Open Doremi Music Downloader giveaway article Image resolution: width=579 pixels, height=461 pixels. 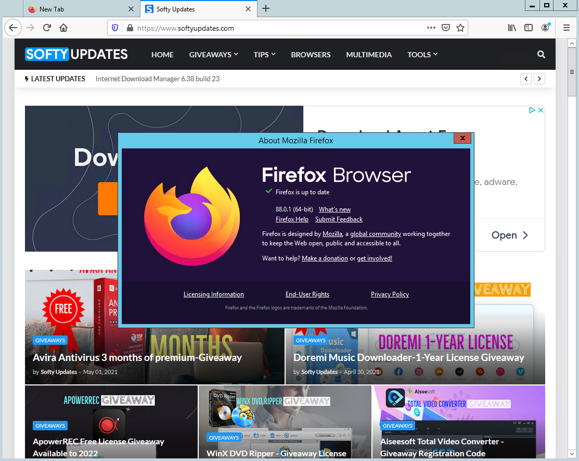408,357
